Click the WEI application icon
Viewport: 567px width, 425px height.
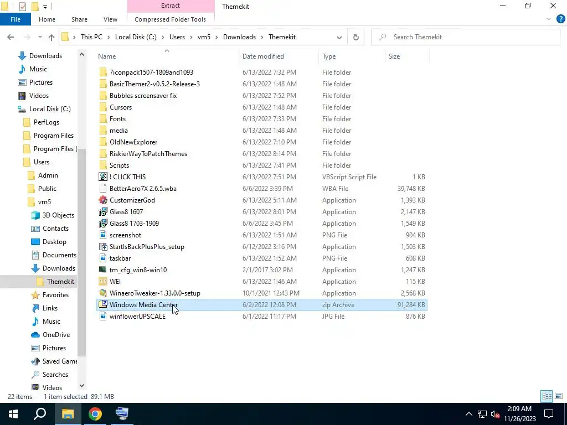[x=103, y=281]
